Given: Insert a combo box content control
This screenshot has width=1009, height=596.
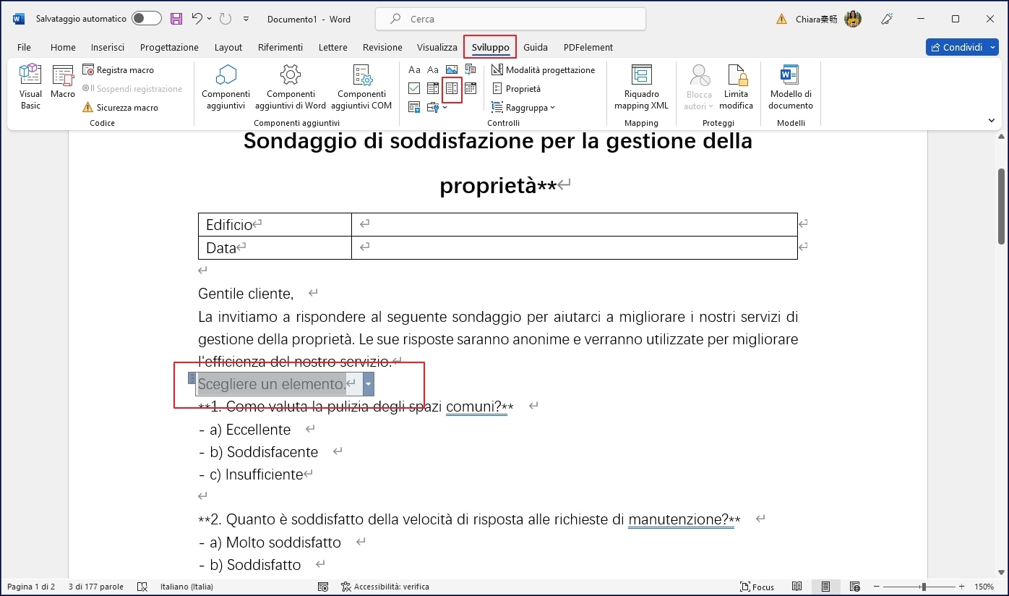Looking at the screenshot, I should pyautogui.click(x=433, y=88).
